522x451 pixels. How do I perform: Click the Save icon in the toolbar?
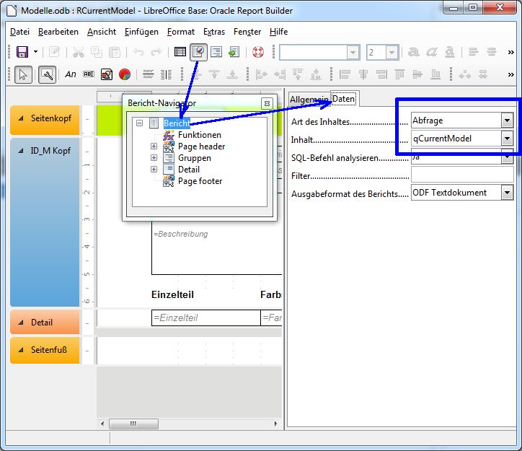[x=22, y=52]
